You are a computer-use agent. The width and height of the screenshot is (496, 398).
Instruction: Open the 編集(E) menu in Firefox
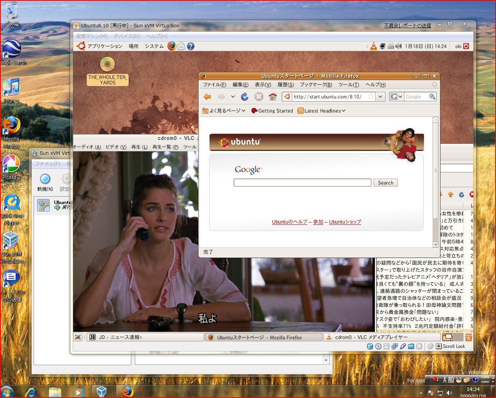point(240,84)
